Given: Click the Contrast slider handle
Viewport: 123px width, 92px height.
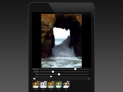Looking at the screenshot, I should (x=53, y=72).
